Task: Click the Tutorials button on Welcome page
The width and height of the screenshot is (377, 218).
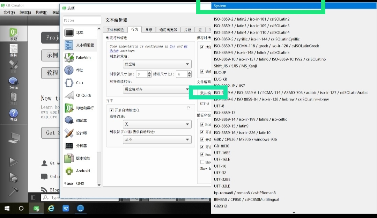Action: (51, 73)
